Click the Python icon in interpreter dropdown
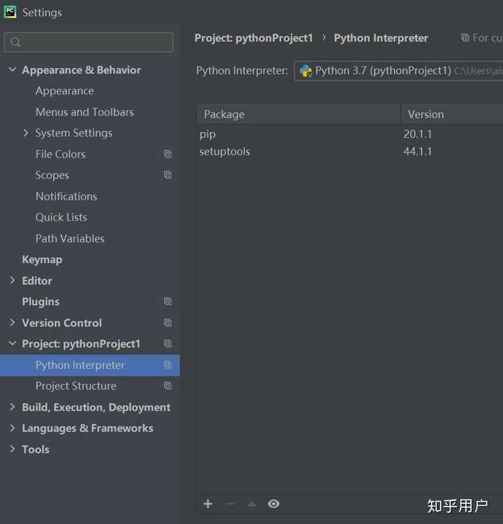Viewport: 503px width, 524px height. point(306,71)
